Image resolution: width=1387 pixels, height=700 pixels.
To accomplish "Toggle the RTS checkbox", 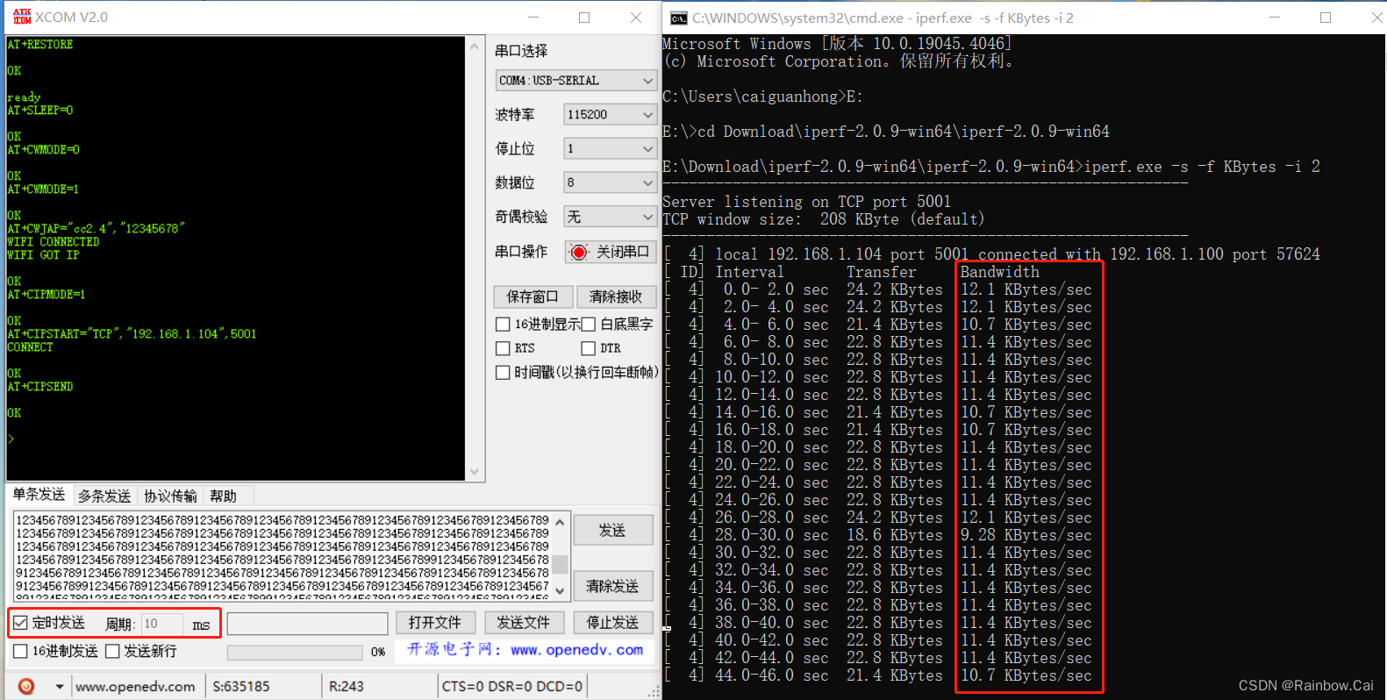I will tap(503, 348).
